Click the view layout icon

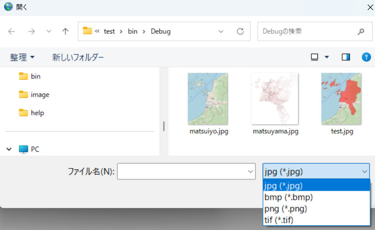tap(314, 57)
